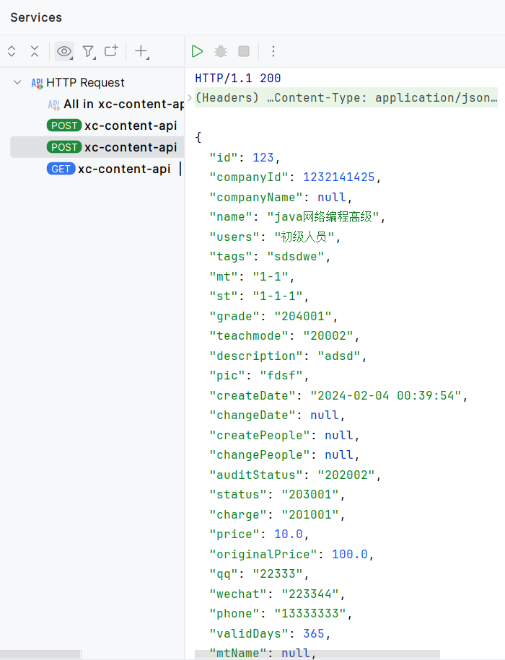Click the HTTP Request API icon

click(x=37, y=83)
